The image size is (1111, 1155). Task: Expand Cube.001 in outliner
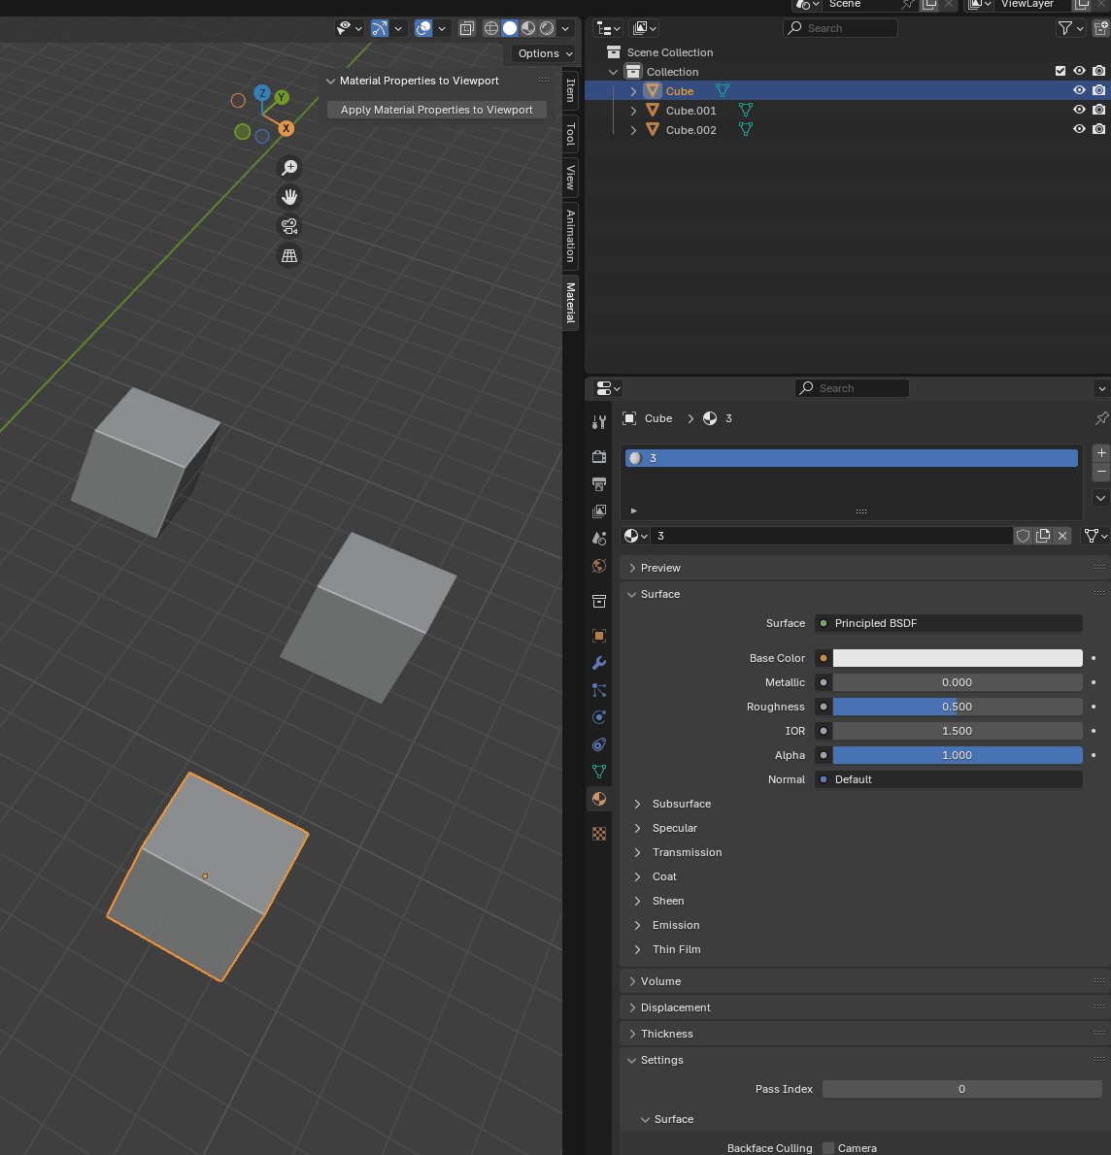coord(633,111)
